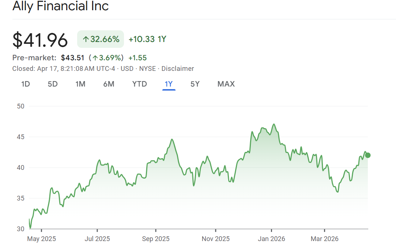396x248 pixels.
Task: Show the MAX price history
Action: click(226, 84)
